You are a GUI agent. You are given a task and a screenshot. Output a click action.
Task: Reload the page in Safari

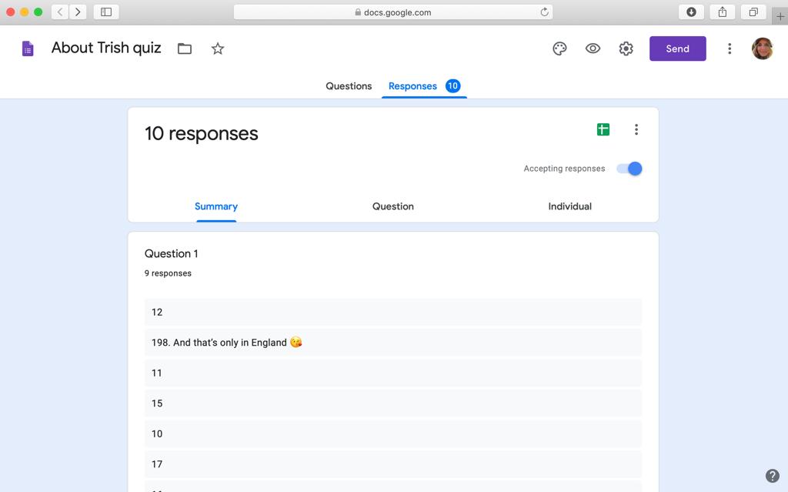(x=545, y=12)
